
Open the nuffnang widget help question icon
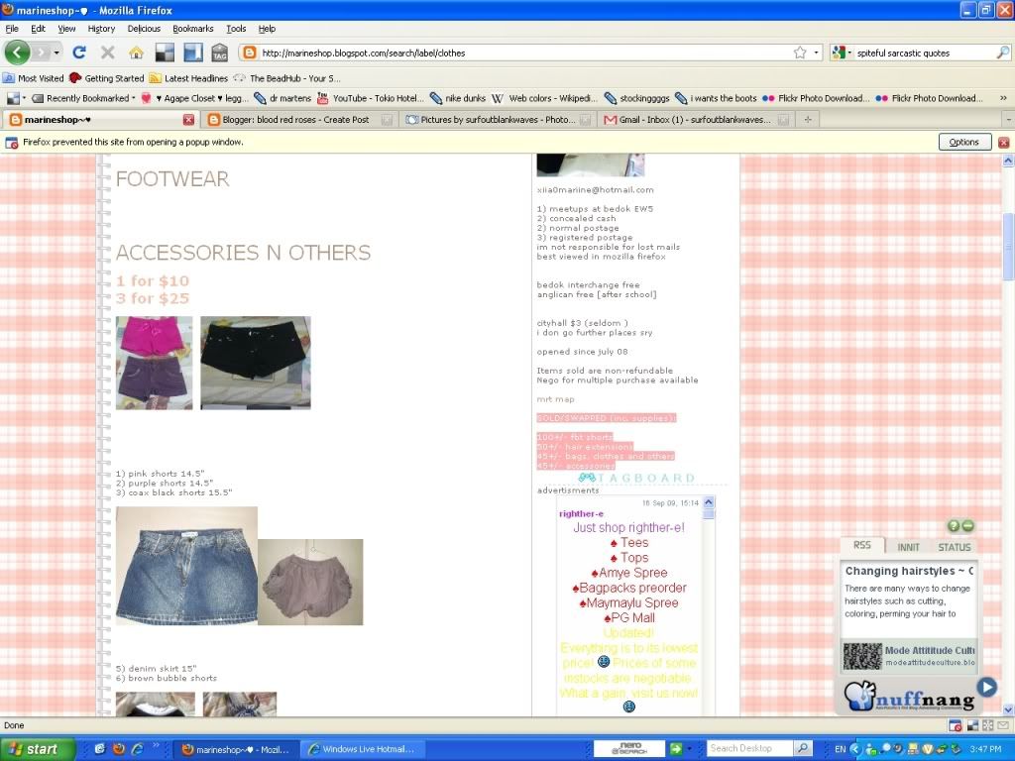(954, 526)
